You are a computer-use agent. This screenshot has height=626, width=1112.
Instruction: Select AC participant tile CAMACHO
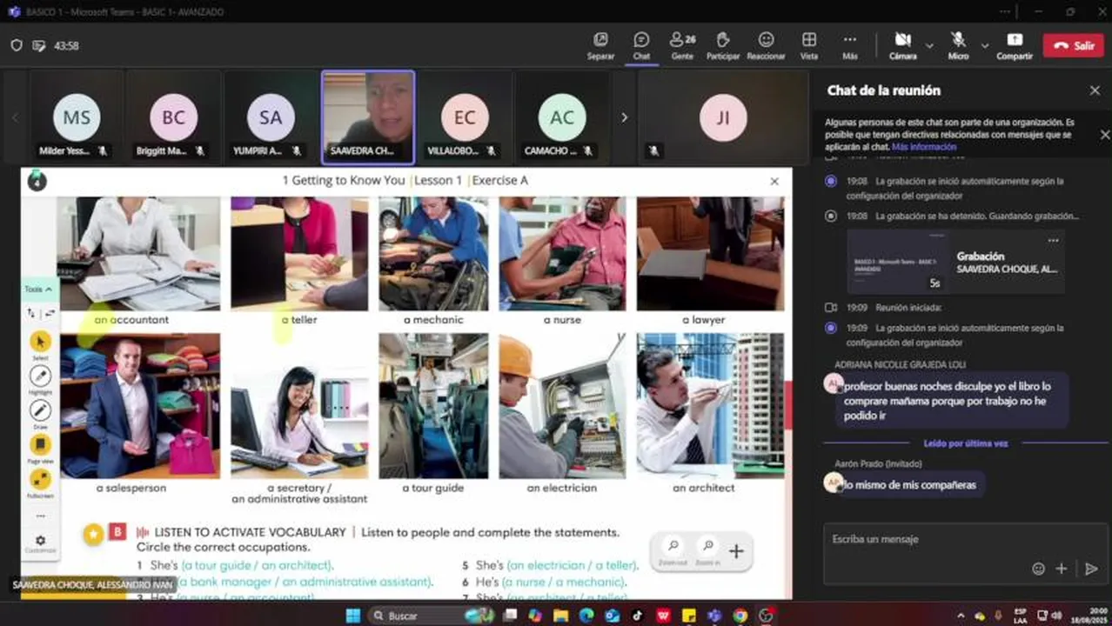[x=562, y=117]
